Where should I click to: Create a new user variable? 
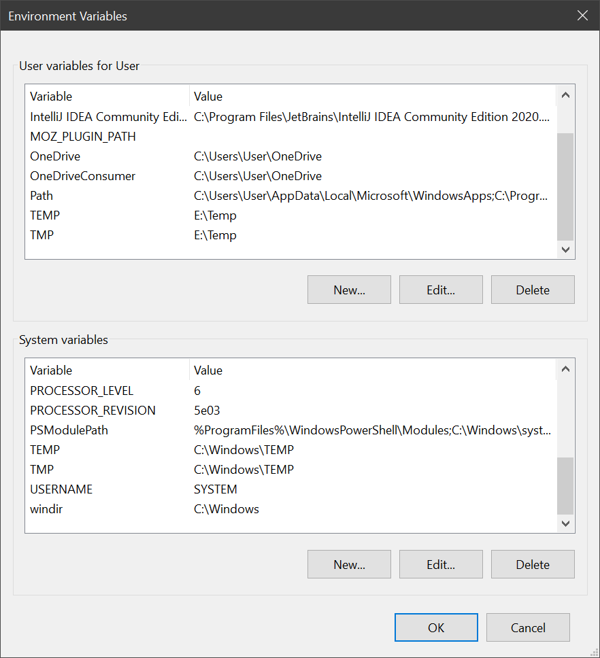[x=349, y=290]
